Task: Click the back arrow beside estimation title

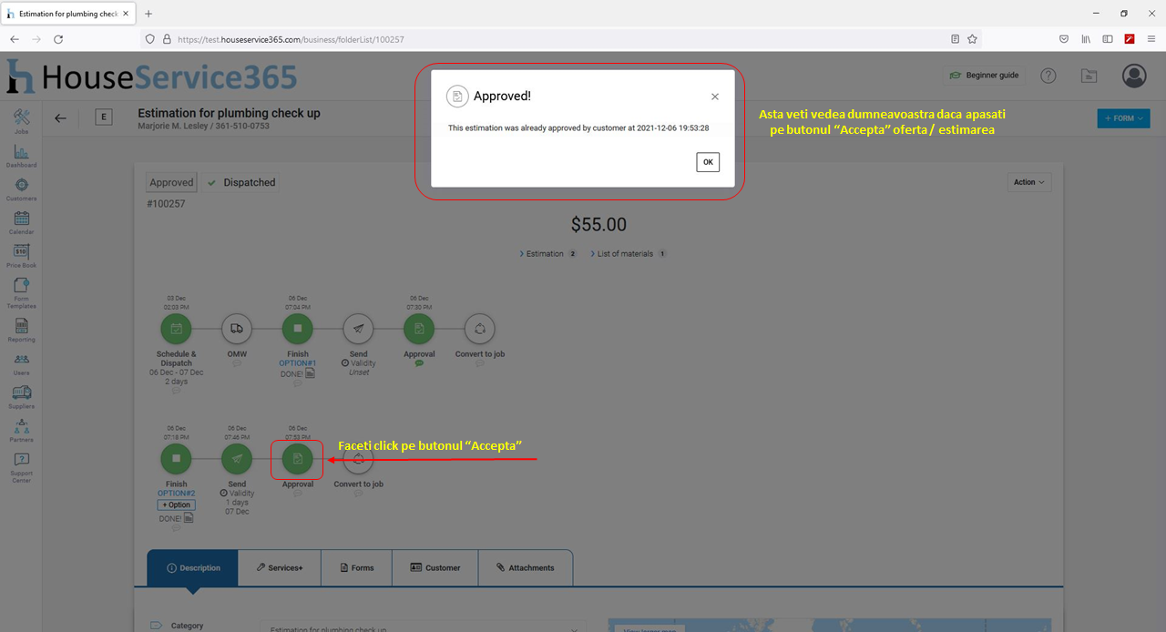Action: pos(60,118)
